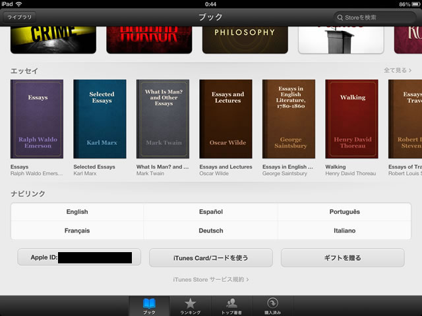Tap 全て見る for the エッセイ section
This screenshot has width=422, height=316.
click(x=398, y=70)
